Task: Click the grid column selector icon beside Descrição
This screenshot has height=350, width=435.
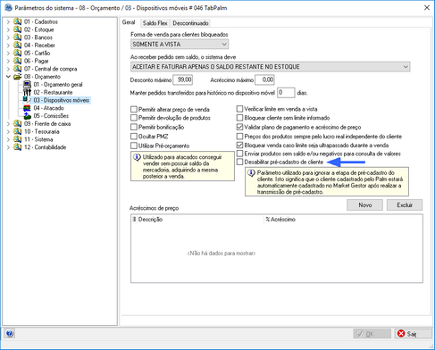Action: coord(134,220)
